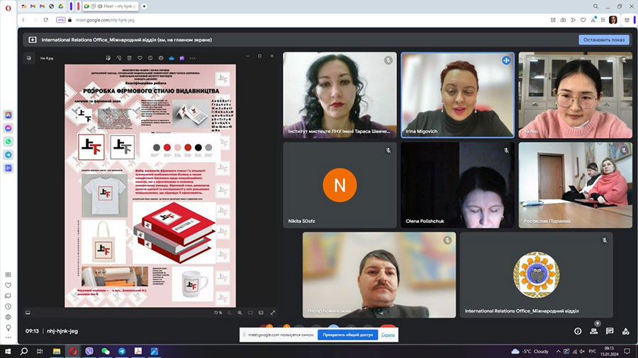Toggle fullscreen in the image viewer
Screen dimensions: 638x358
click(x=273, y=312)
